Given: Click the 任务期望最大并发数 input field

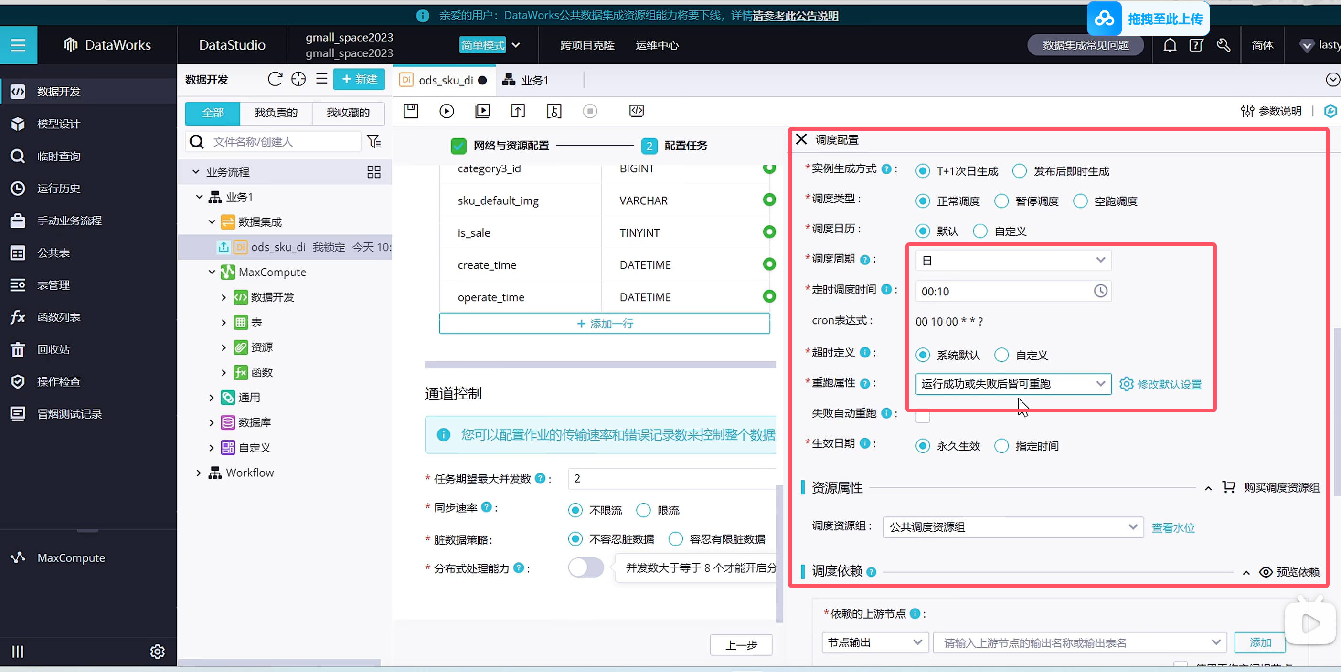Looking at the screenshot, I should (671, 479).
